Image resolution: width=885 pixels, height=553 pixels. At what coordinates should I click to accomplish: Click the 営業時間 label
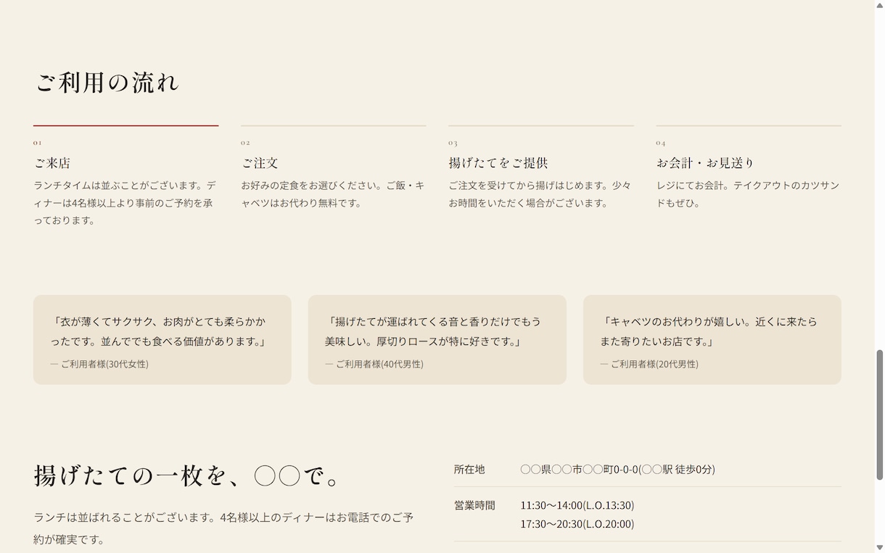pyautogui.click(x=474, y=505)
